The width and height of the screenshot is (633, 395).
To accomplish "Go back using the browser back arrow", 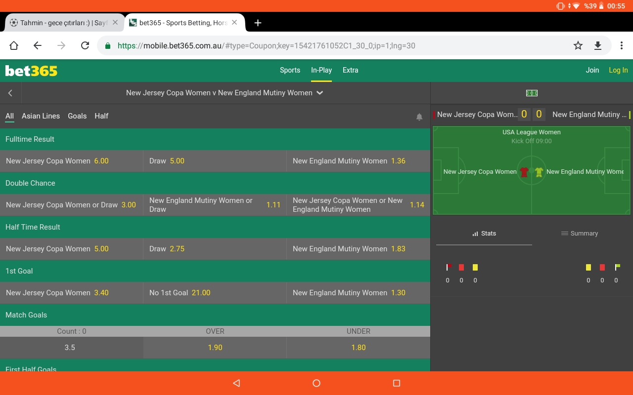I will click(x=38, y=45).
